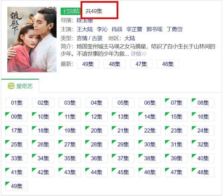Select the 古装 genre link

(97, 38)
